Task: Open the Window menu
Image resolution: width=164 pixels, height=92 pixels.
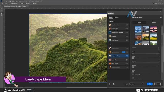Action: click(x=37, y=1)
